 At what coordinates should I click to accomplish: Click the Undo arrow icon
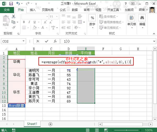[x=18, y=3]
